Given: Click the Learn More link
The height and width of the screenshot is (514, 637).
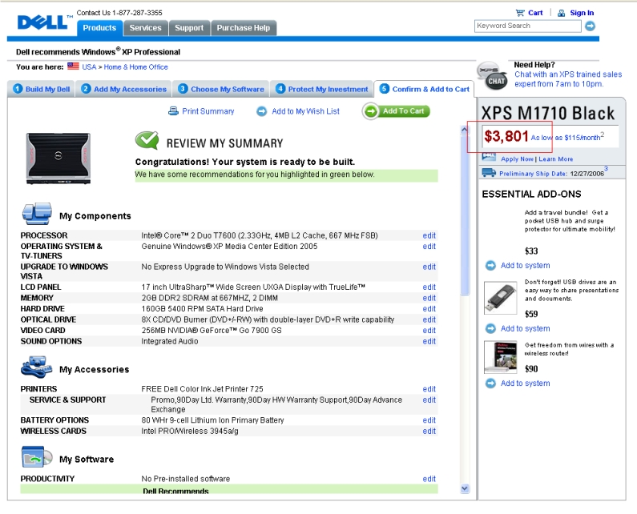Looking at the screenshot, I should (x=556, y=159).
